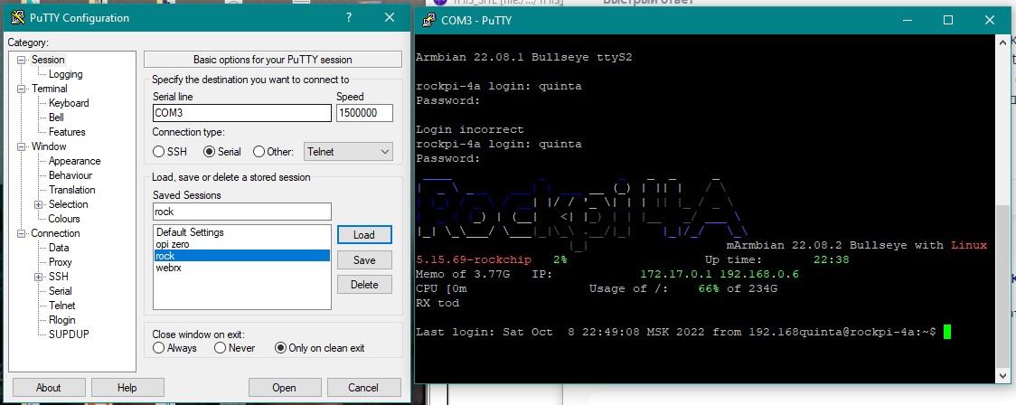Select the webrx saved session

point(169,268)
